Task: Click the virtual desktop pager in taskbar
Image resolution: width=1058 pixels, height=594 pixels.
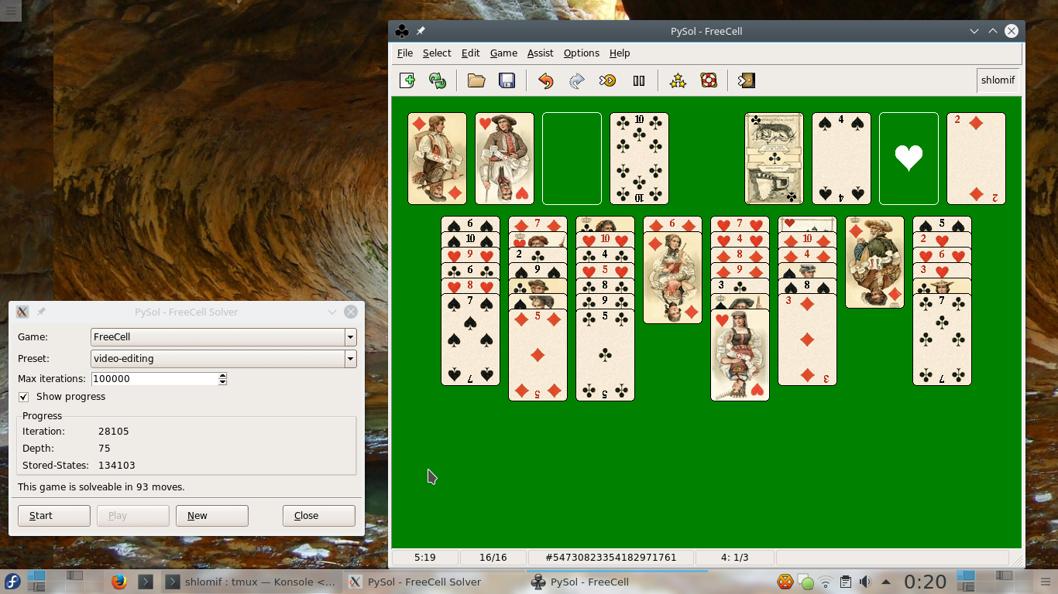Action: point(55,582)
